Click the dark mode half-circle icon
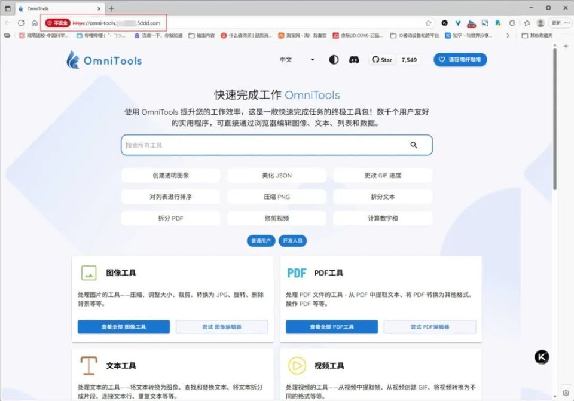The width and height of the screenshot is (574, 401). click(x=333, y=60)
